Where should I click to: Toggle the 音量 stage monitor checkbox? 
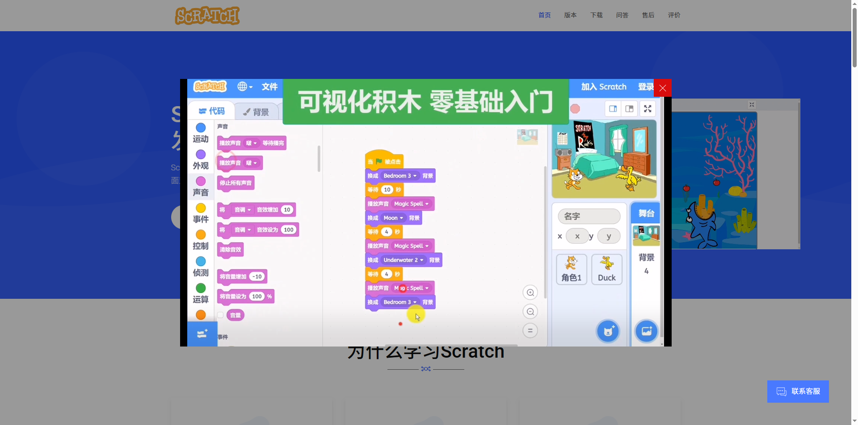219,315
